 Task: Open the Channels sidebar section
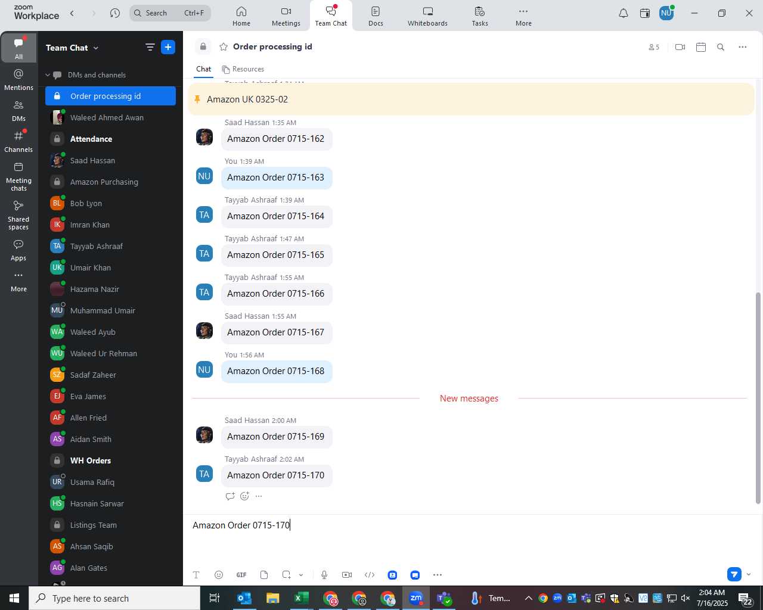[x=18, y=142]
